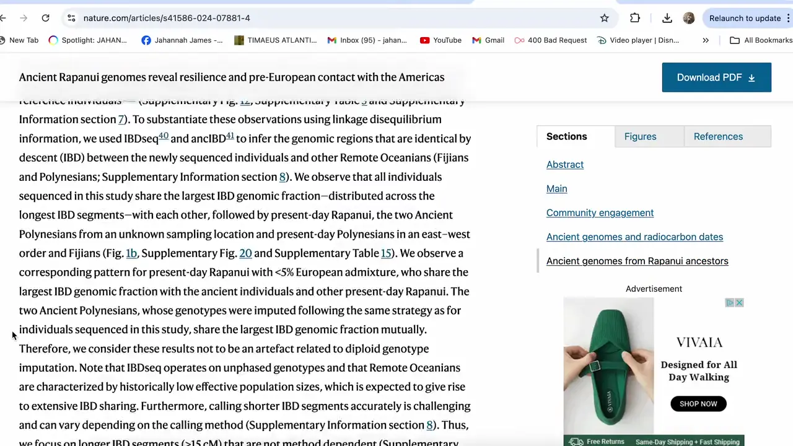Open Supplementary Information section 7 link

(x=121, y=120)
